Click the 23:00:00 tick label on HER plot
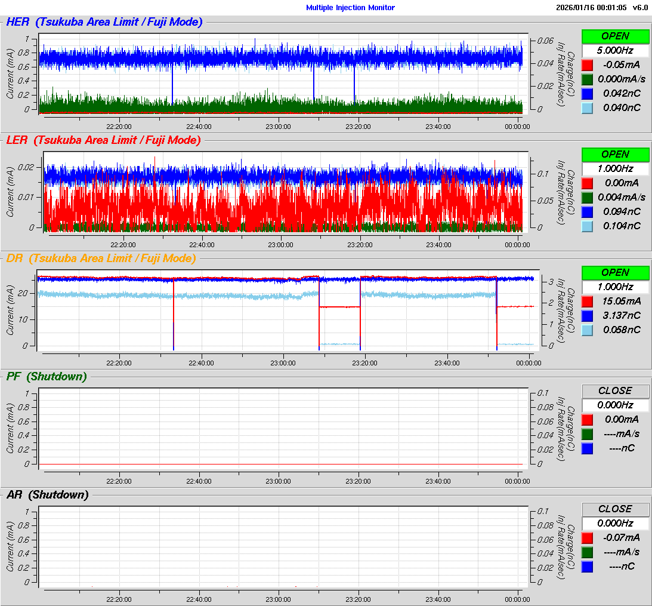The width and height of the screenshot is (652, 606). pyautogui.click(x=278, y=127)
